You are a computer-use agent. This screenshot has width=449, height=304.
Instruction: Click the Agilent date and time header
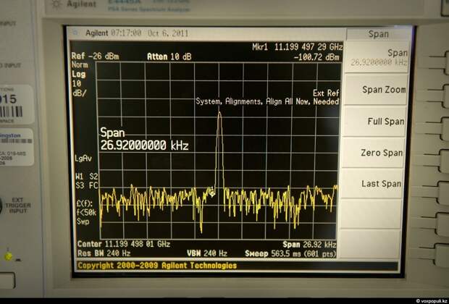tap(137, 33)
